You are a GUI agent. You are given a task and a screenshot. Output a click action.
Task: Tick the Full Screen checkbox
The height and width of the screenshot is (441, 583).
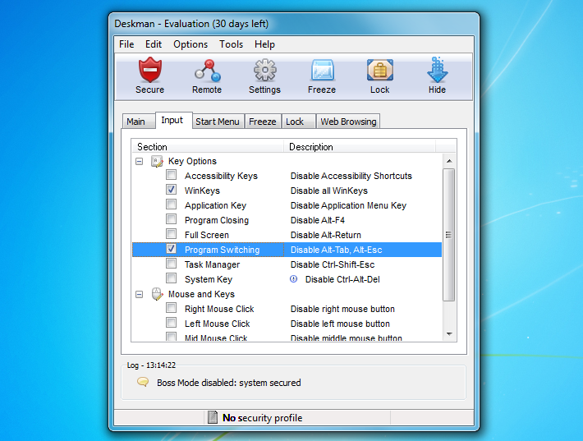point(171,234)
